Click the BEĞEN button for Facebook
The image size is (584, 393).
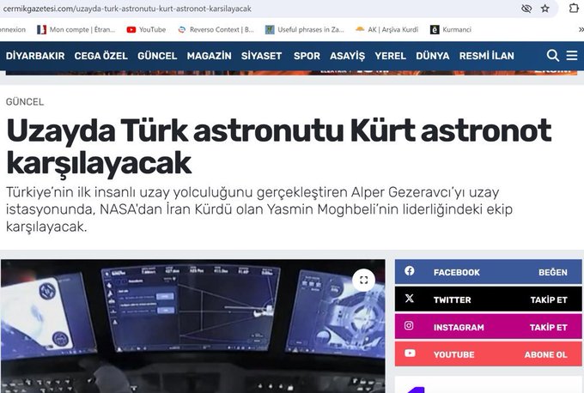(553, 272)
